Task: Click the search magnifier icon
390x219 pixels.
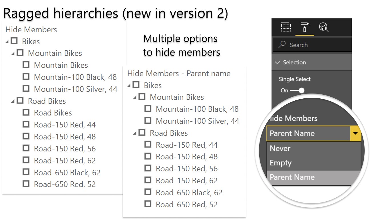Action: [x=282, y=44]
